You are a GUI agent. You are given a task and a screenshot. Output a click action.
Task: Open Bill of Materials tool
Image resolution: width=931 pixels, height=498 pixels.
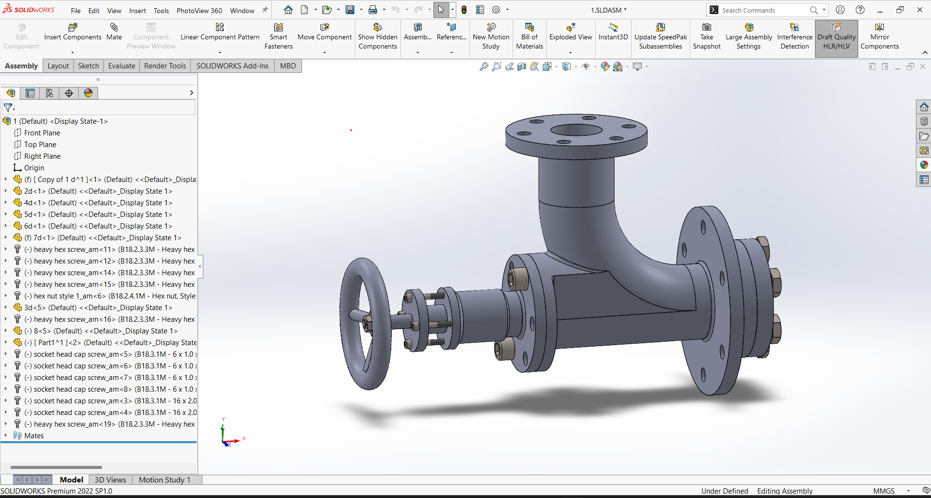[x=529, y=36]
